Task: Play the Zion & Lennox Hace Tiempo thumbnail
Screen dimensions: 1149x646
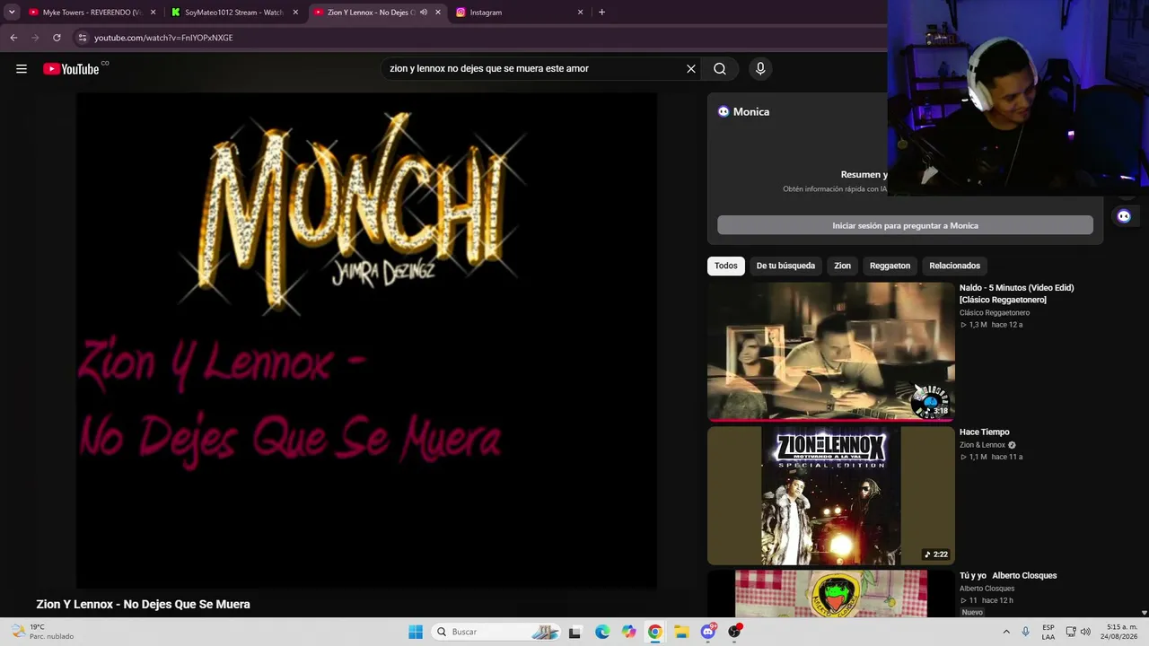Action: (x=830, y=495)
